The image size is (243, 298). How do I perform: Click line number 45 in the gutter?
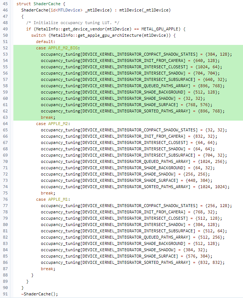tap(5, 4)
